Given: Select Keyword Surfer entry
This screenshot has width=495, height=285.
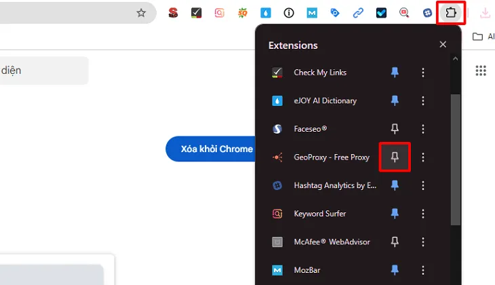Looking at the screenshot, I should pos(320,214).
